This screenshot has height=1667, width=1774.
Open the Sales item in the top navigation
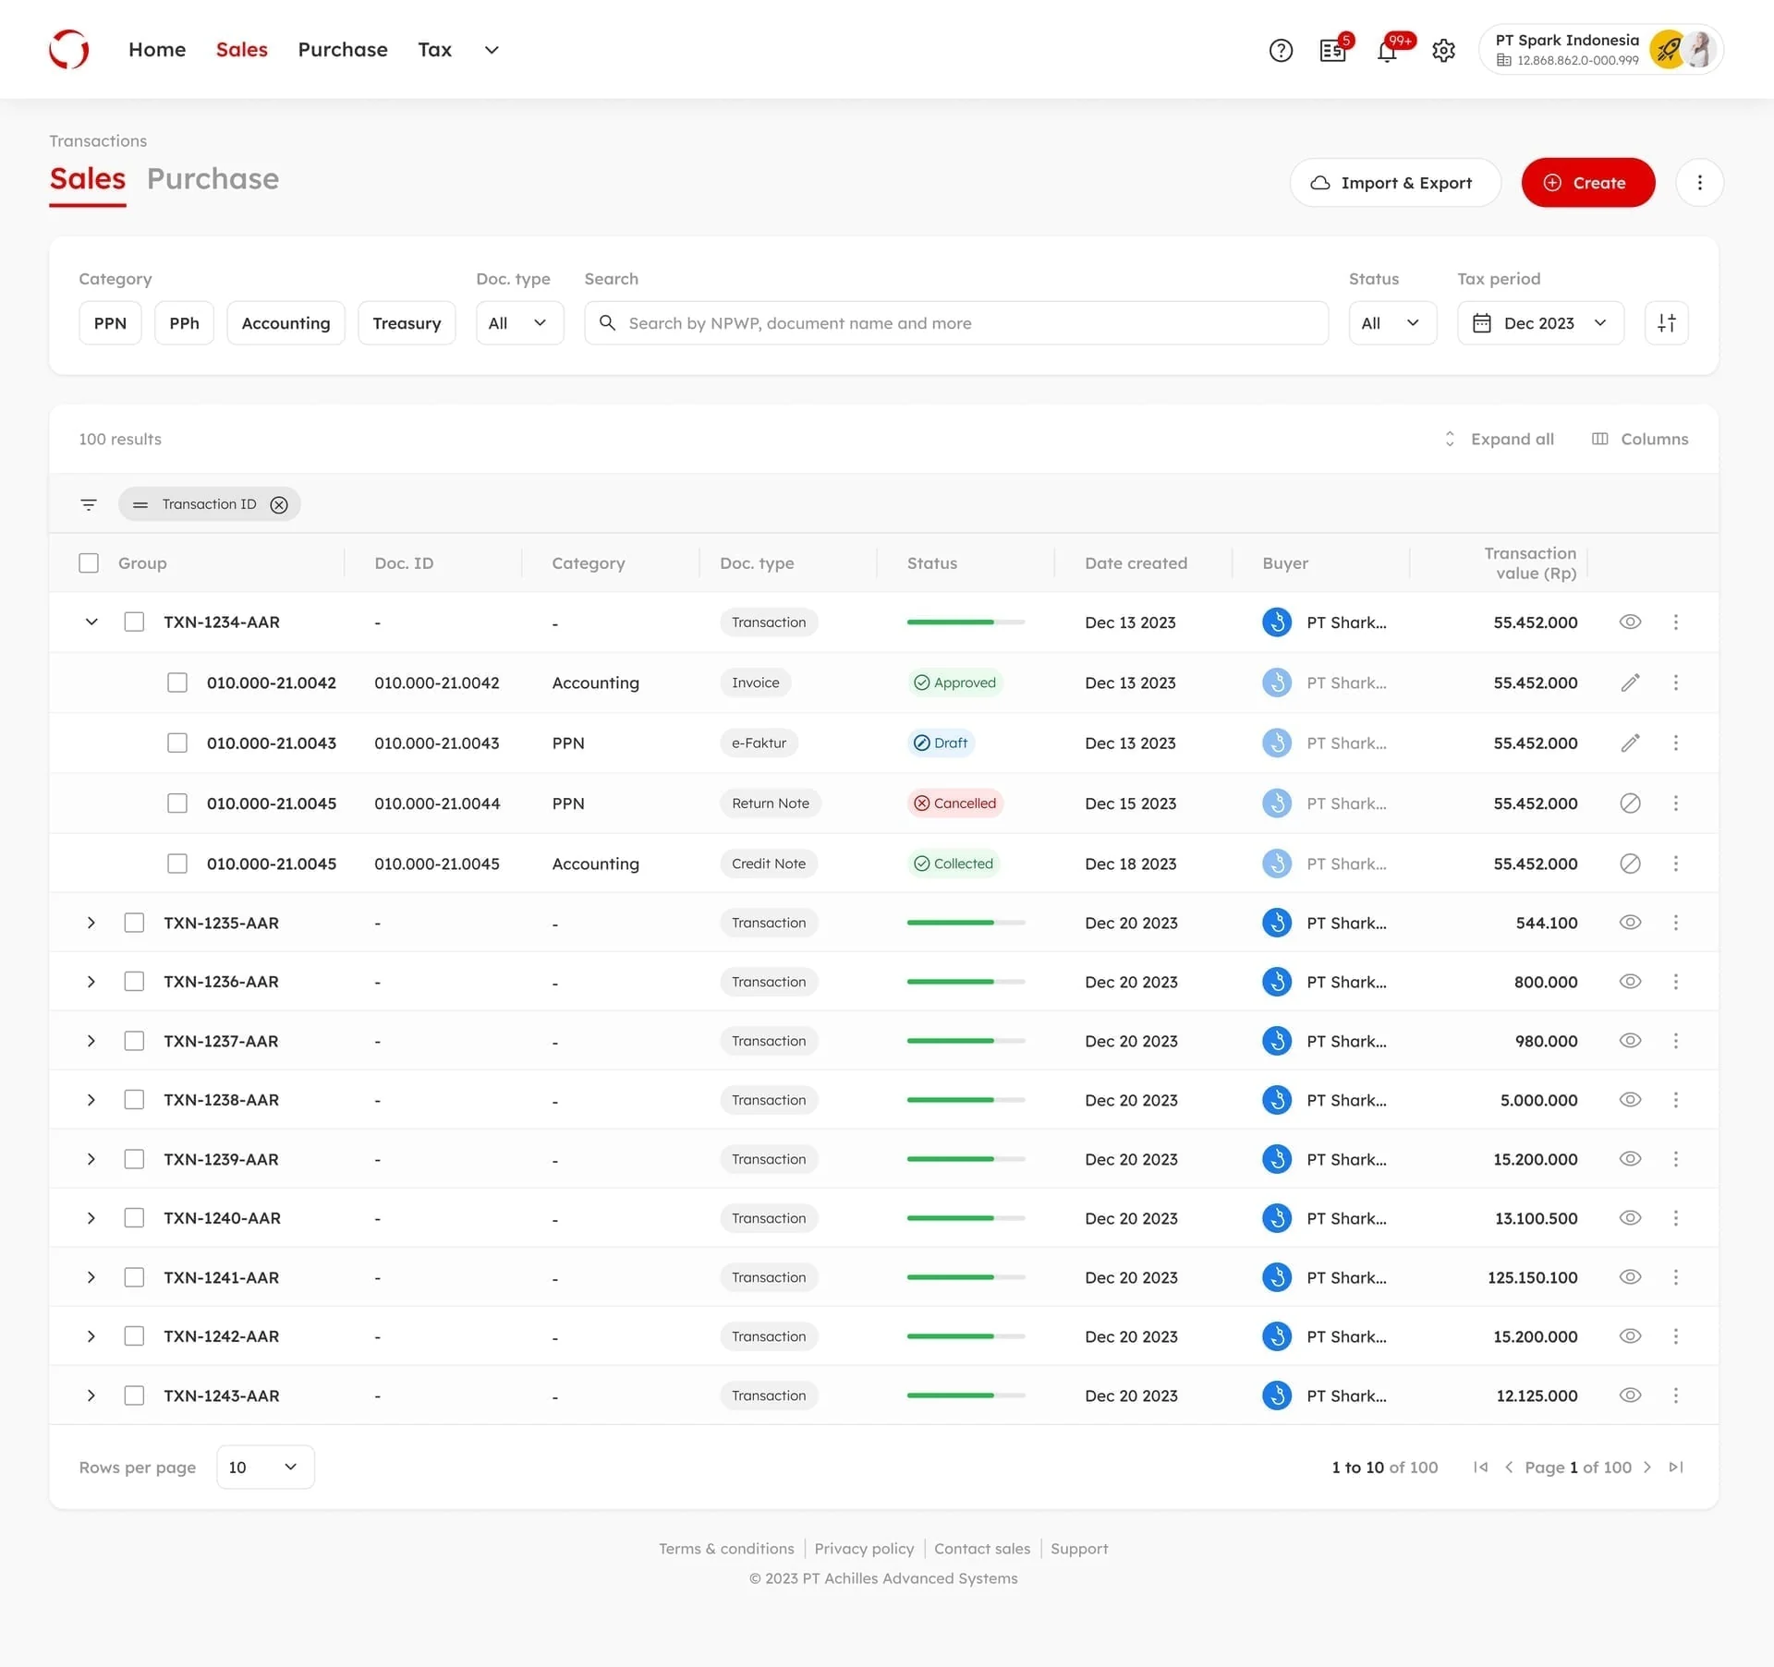point(242,50)
